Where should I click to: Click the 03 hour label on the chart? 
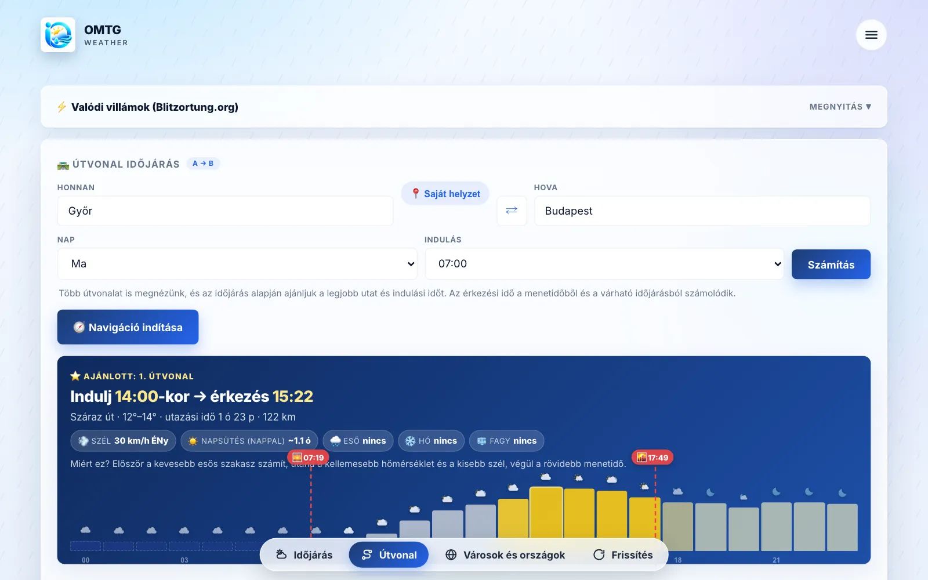click(x=184, y=560)
